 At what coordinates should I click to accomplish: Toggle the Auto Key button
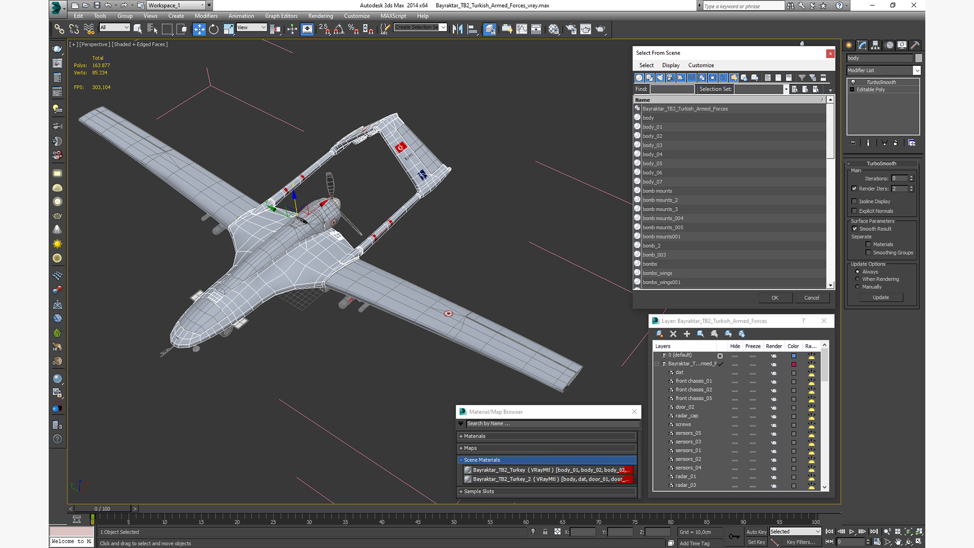[x=756, y=532]
